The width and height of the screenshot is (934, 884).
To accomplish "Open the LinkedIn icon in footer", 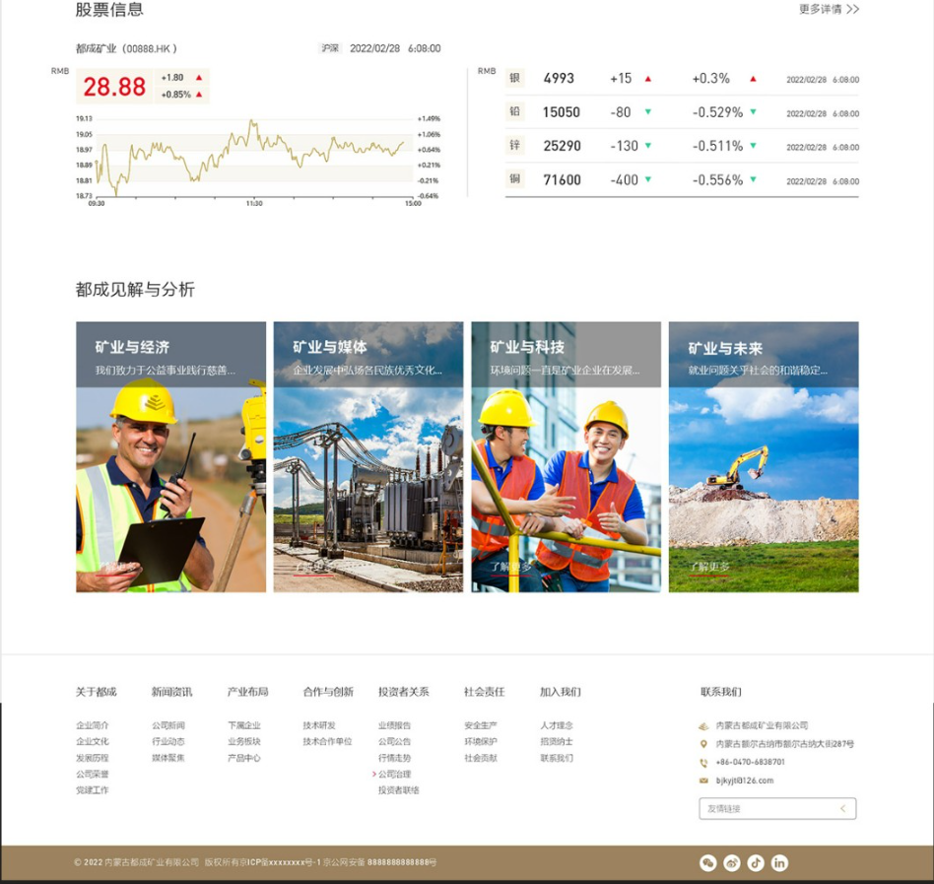I will [779, 863].
